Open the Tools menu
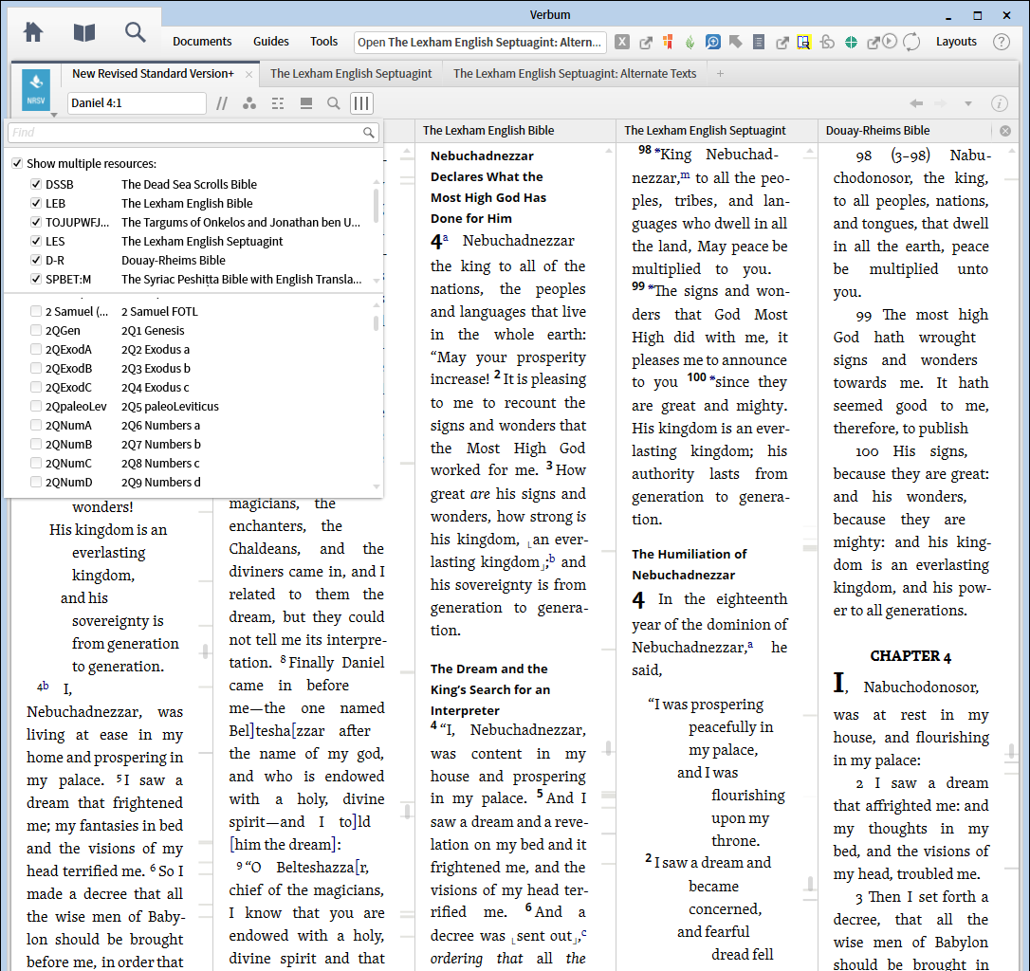The image size is (1030, 971). click(323, 42)
